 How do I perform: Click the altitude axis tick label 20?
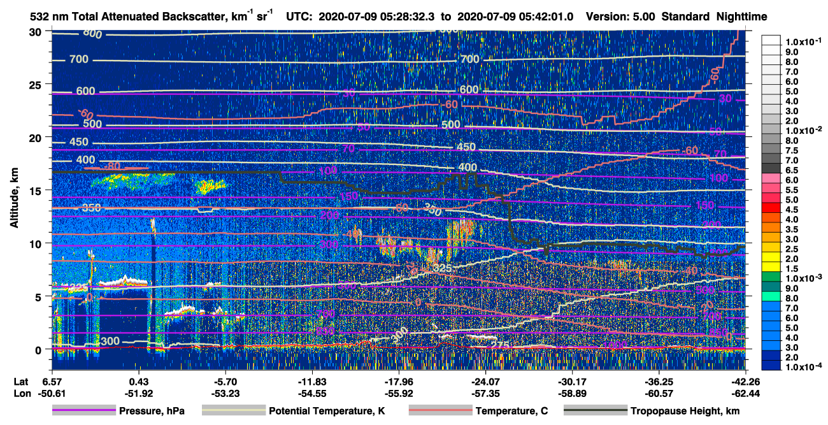coord(36,137)
